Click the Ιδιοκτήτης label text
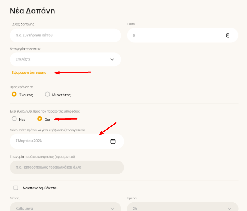Image resolution: width=247 pixels, height=211 pixels. (x=62, y=95)
